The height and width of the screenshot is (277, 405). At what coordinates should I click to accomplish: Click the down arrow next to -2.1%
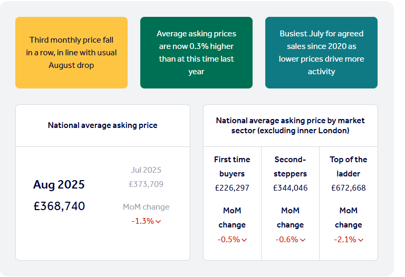pos(361,240)
